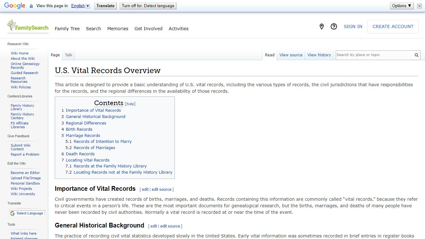Open Guided Research link
425x239 pixels.
[25, 73]
